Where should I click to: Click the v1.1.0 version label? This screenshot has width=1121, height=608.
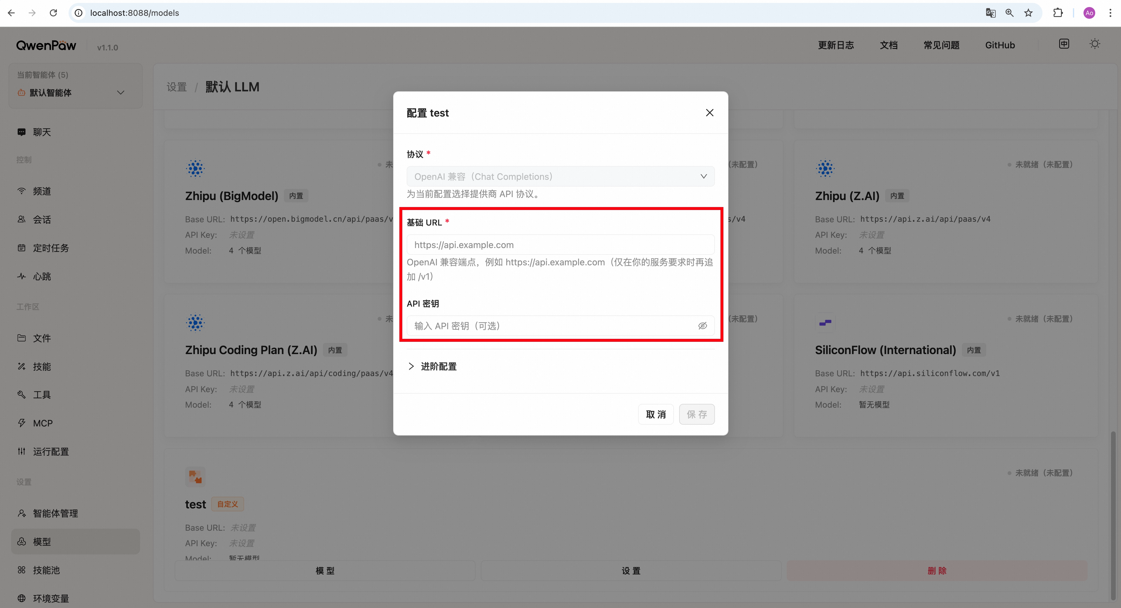(108, 47)
